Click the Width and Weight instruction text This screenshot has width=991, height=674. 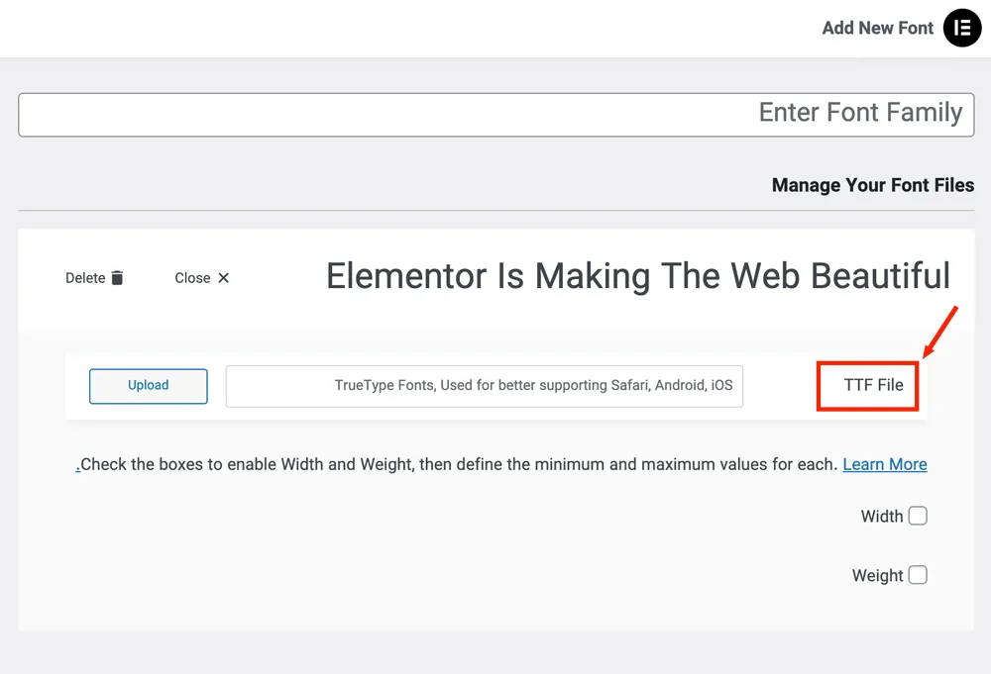pos(459,464)
